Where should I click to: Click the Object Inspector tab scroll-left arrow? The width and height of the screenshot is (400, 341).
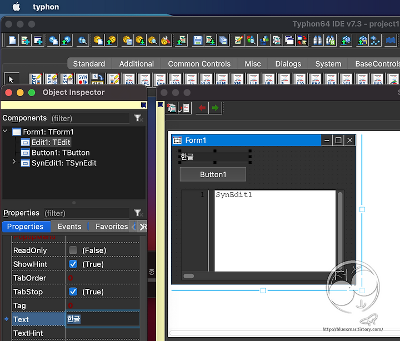pos(133,227)
